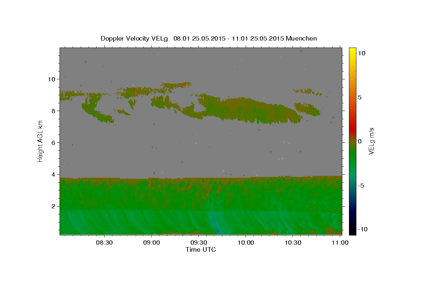Click the start time '08:01 25.05.2015' in title
This screenshot has height=282, width=423.
pyautogui.click(x=199, y=38)
